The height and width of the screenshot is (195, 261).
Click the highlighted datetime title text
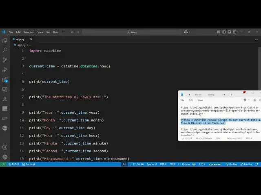[x=220, y=121]
